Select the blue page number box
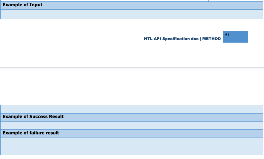The height and width of the screenshot is (159, 264). click(235, 39)
